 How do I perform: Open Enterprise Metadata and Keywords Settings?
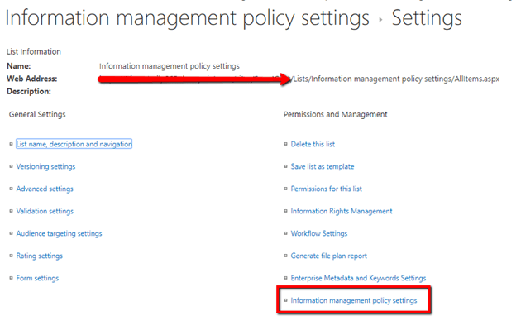click(358, 279)
